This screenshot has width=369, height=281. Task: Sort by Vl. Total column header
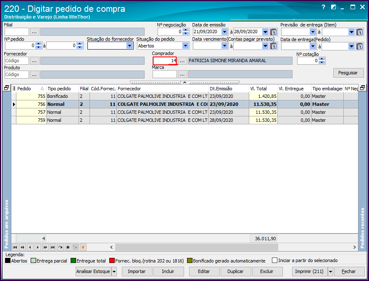[x=263, y=89]
